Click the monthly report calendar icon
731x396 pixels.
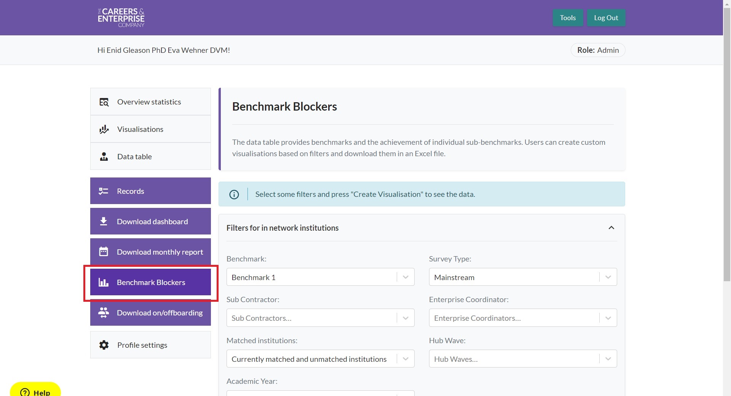[104, 252]
